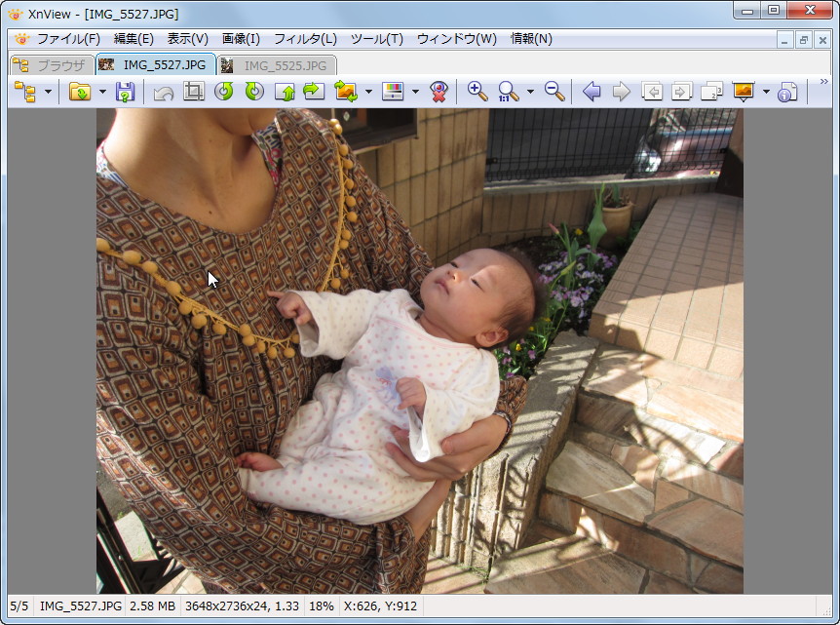The image size is (840, 625).
Task: Rotate the image clockwise
Action: pyautogui.click(x=254, y=92)
